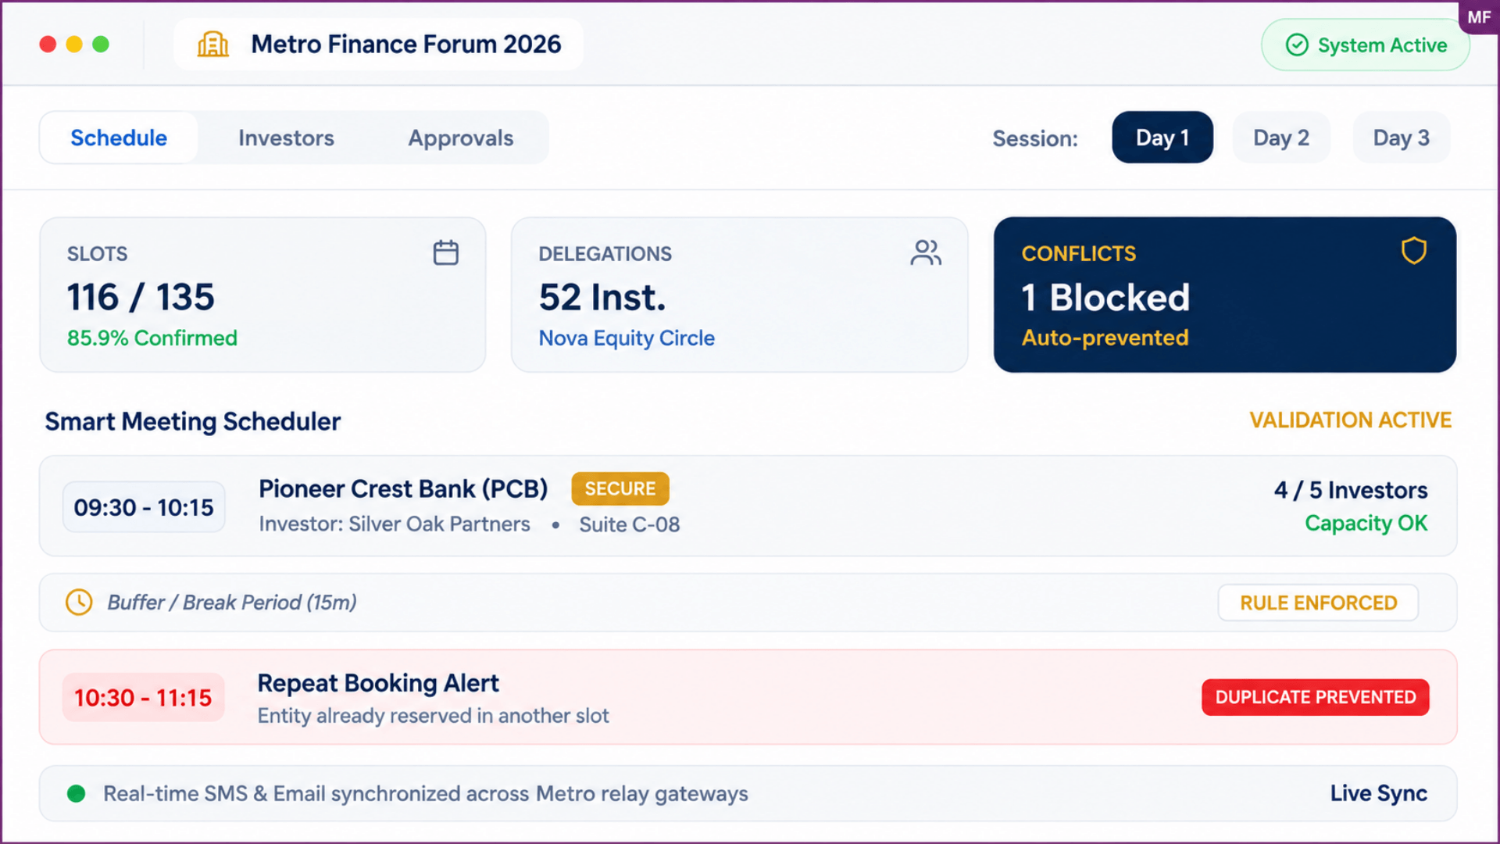The width and height of the screenshot is (1500, 844).
Task: Click the 10:30 - 11:15 time slot
Action: pyautogui.click(x=144, y=697)
